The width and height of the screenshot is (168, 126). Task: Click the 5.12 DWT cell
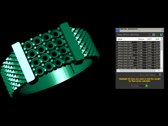click(x=150, y=55)
